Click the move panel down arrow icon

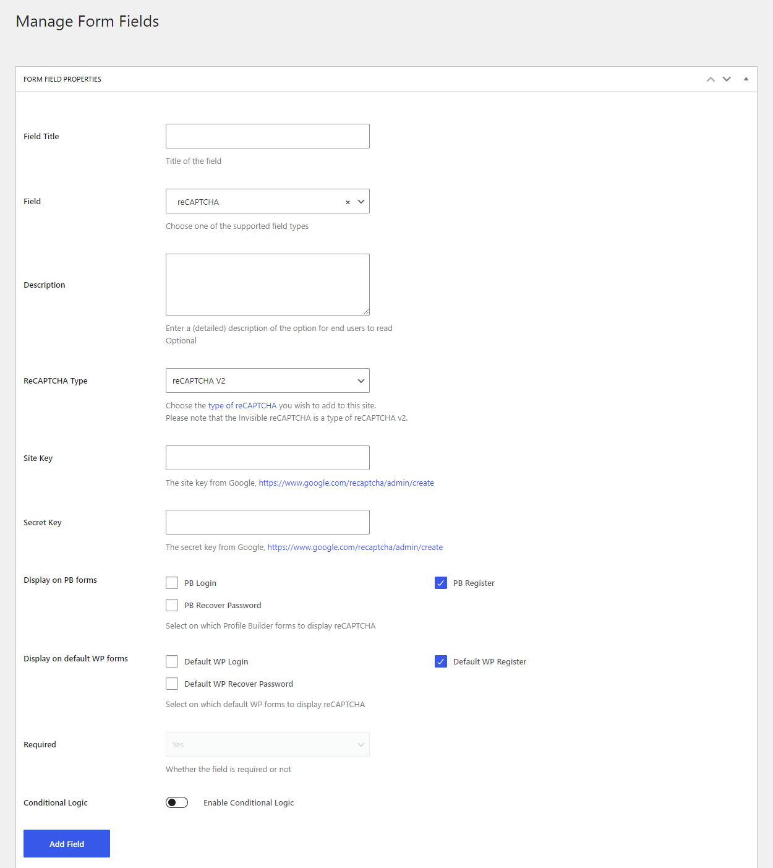pos(727,79)
